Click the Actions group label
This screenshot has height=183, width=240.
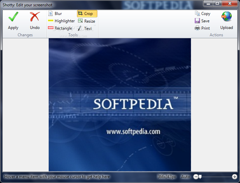(x=216, y=35)
